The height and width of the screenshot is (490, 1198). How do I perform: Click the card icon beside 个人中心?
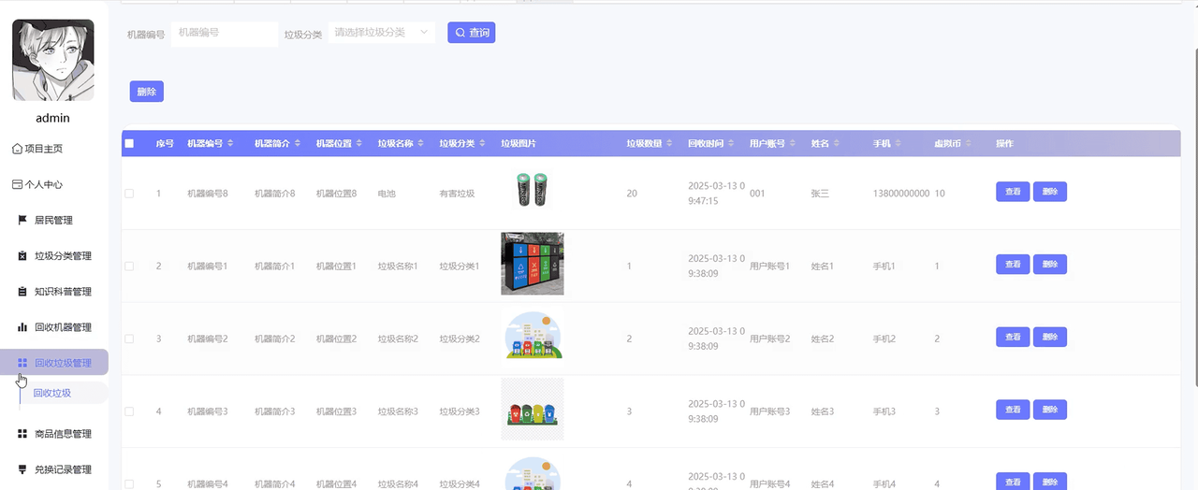click(x=17, y=184)
